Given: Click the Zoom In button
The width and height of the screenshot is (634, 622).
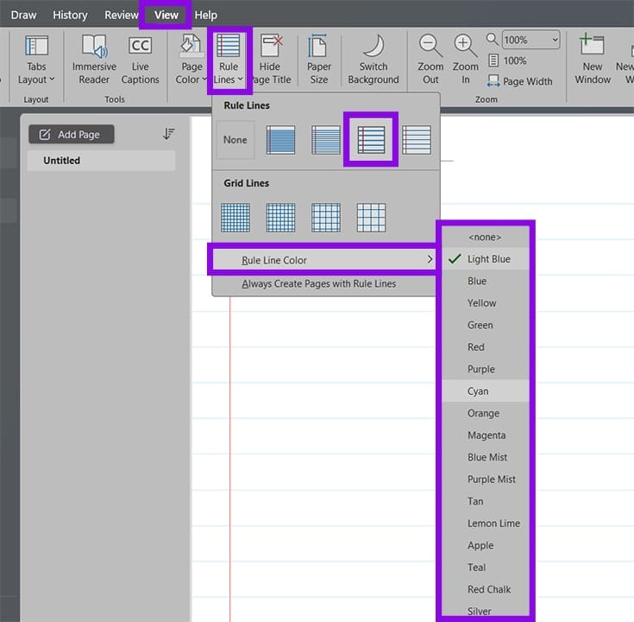Looking at the screenshot, I should tap(466, 60).
